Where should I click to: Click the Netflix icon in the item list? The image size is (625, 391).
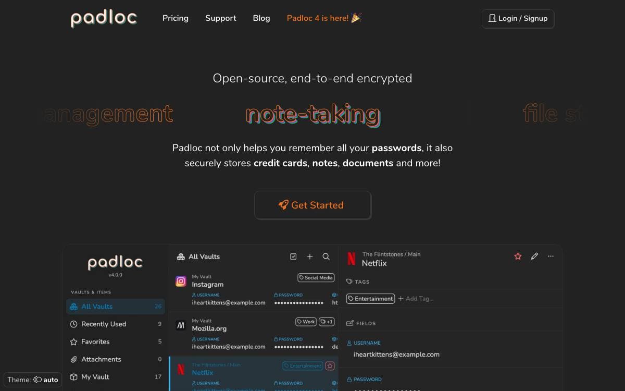pos(181,369)
